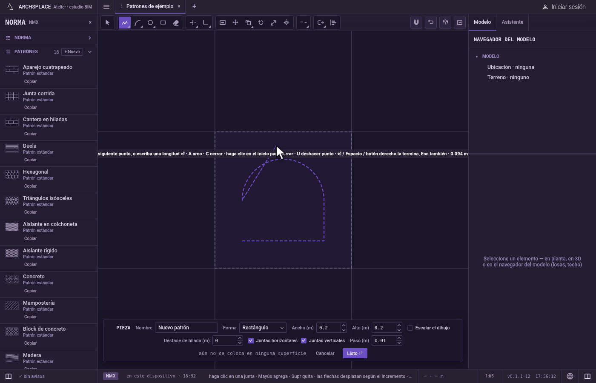
Task: Select Terreno · ninguno in model navigator
Action: pyautogui.click(x=508, y=77)
